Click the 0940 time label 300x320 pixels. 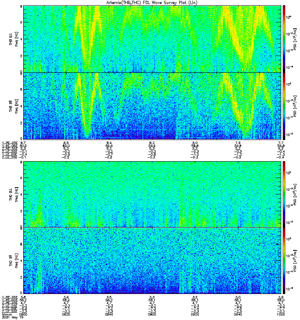238,314
